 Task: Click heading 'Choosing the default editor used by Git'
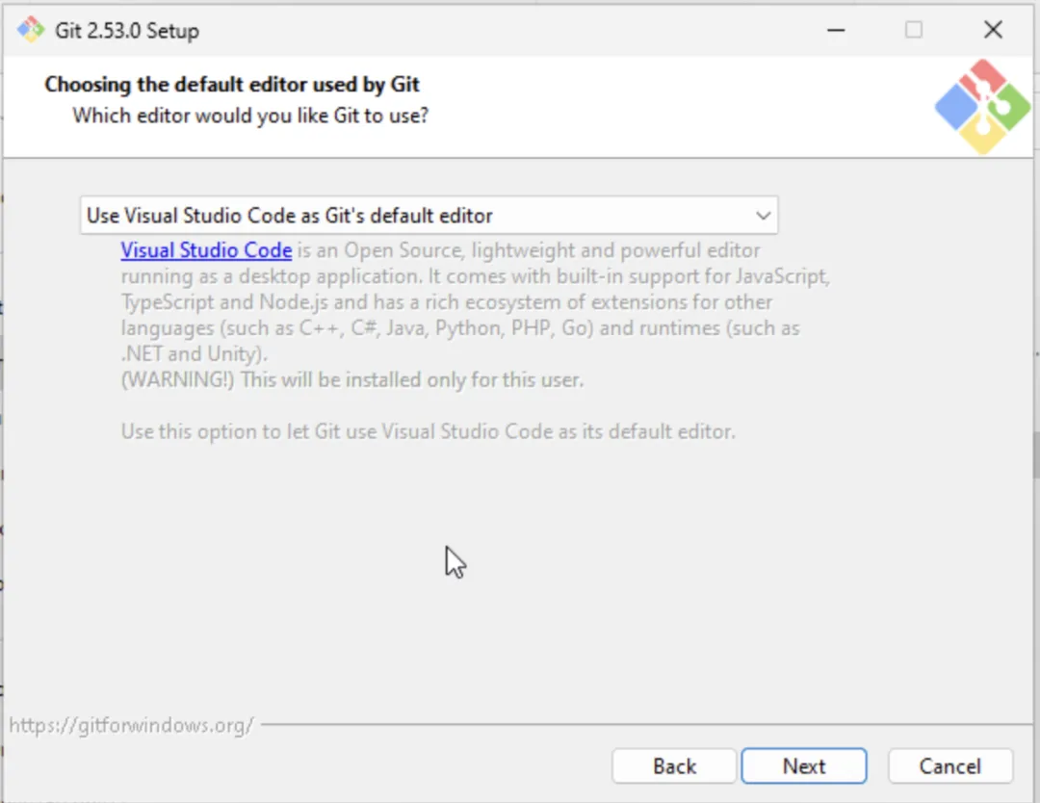point(231,84)
